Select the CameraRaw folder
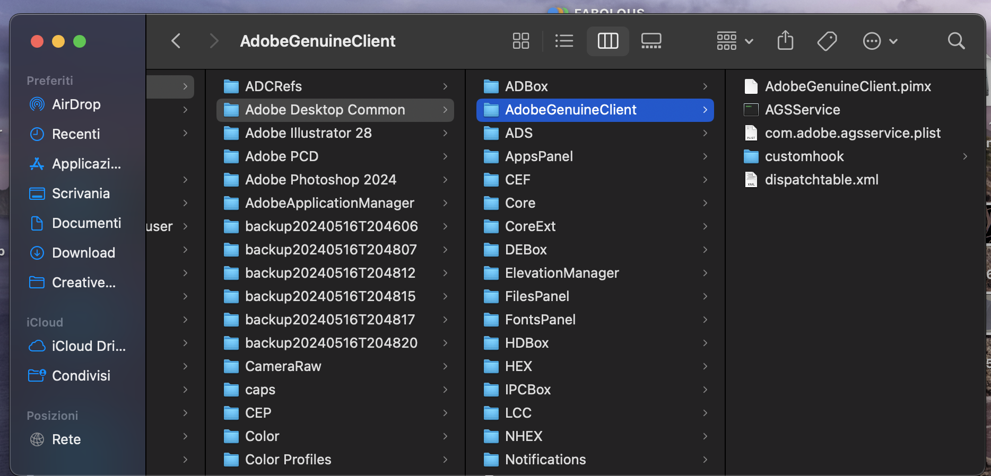Viewport: 991px width, 476px height. coord(335,366)
